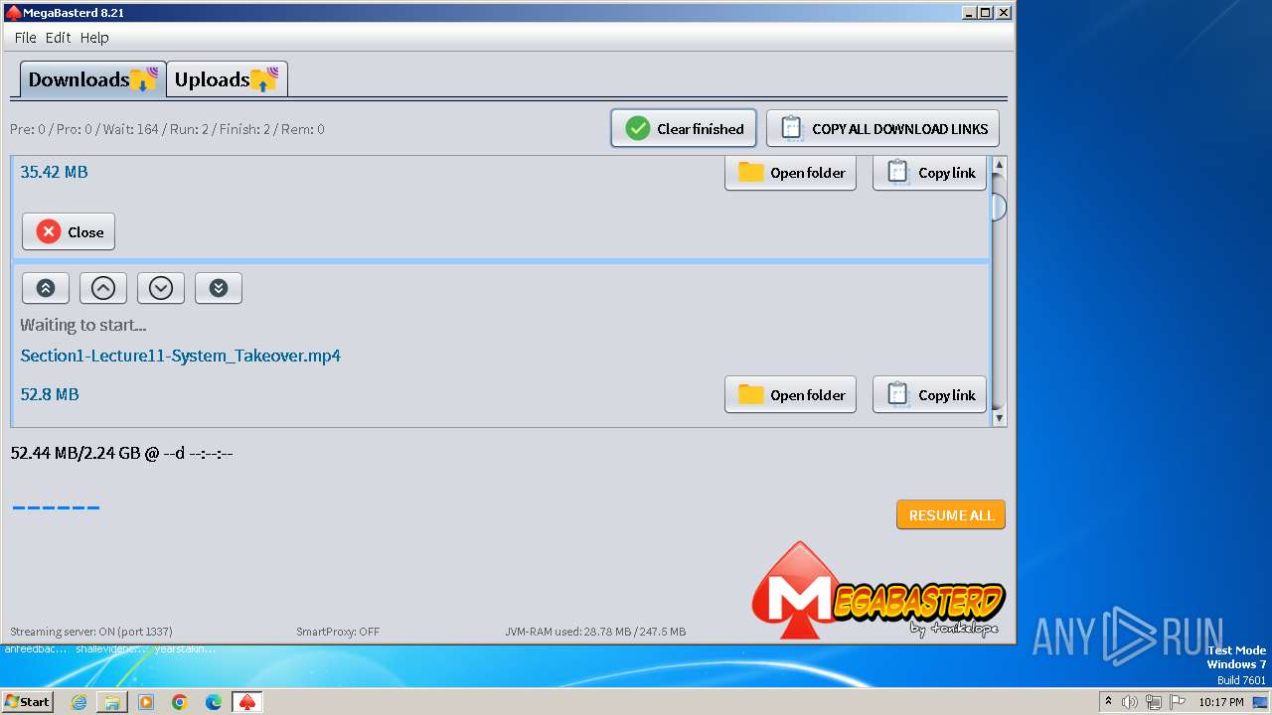Viewport: 1272px width, 715px height.
Task: Launch Internet Explorer from taskbar
Action: pyautogui.click(x=79, y=702)
